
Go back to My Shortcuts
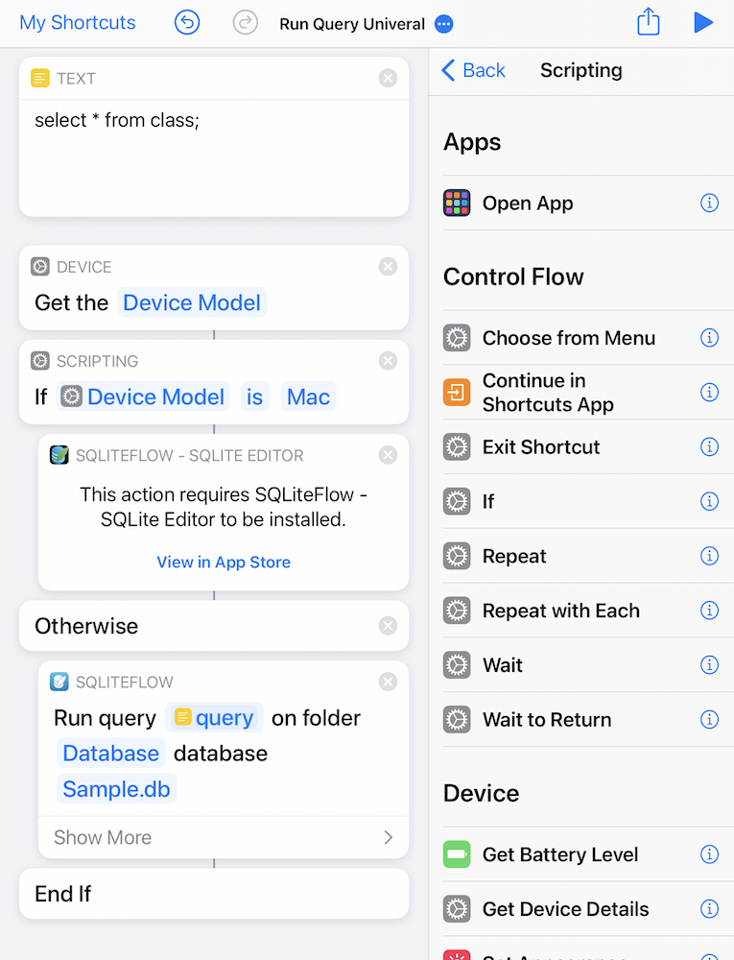[77, 23]
